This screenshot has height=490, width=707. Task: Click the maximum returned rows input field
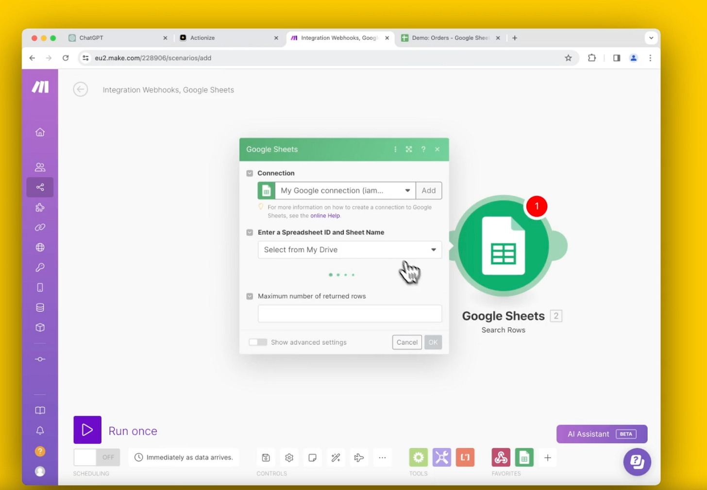(350, 314)
